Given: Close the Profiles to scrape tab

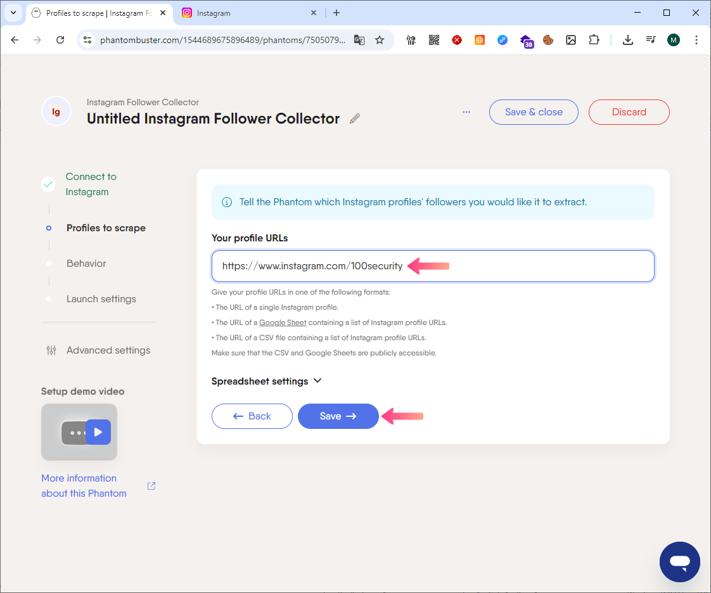Looking at the screenshot, I should coord(163,13).
